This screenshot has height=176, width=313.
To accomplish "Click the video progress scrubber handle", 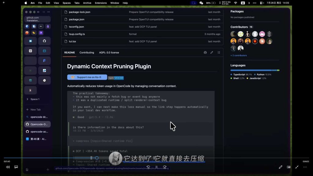I will [97, 158].
